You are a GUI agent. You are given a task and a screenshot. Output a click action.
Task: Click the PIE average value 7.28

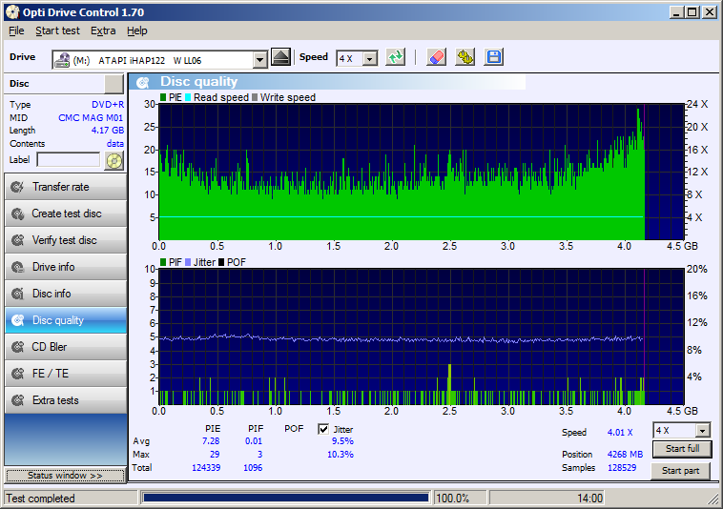pyautogui.click(x=211, y=441)
